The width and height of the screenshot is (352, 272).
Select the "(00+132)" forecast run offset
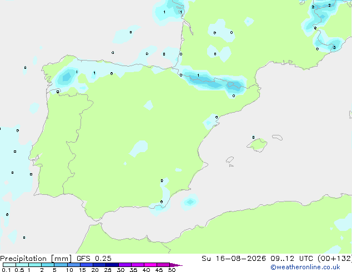click(335, 259)
